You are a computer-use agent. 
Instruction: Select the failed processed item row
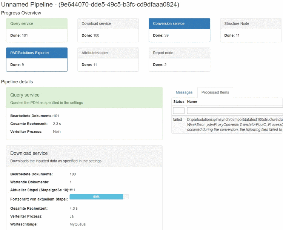(x=227, y=124)
